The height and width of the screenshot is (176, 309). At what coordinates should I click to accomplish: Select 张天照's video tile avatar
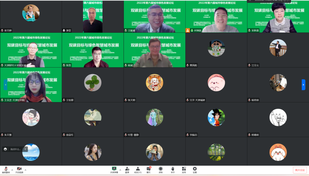(x=154, y=83)
